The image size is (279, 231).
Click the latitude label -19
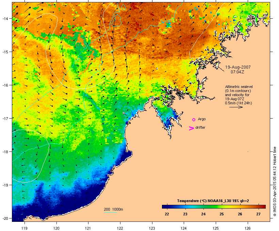coord(5,185)
